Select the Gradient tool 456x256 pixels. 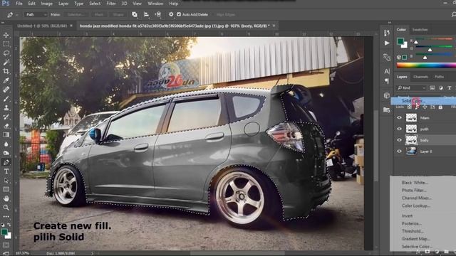coord(6,134)
